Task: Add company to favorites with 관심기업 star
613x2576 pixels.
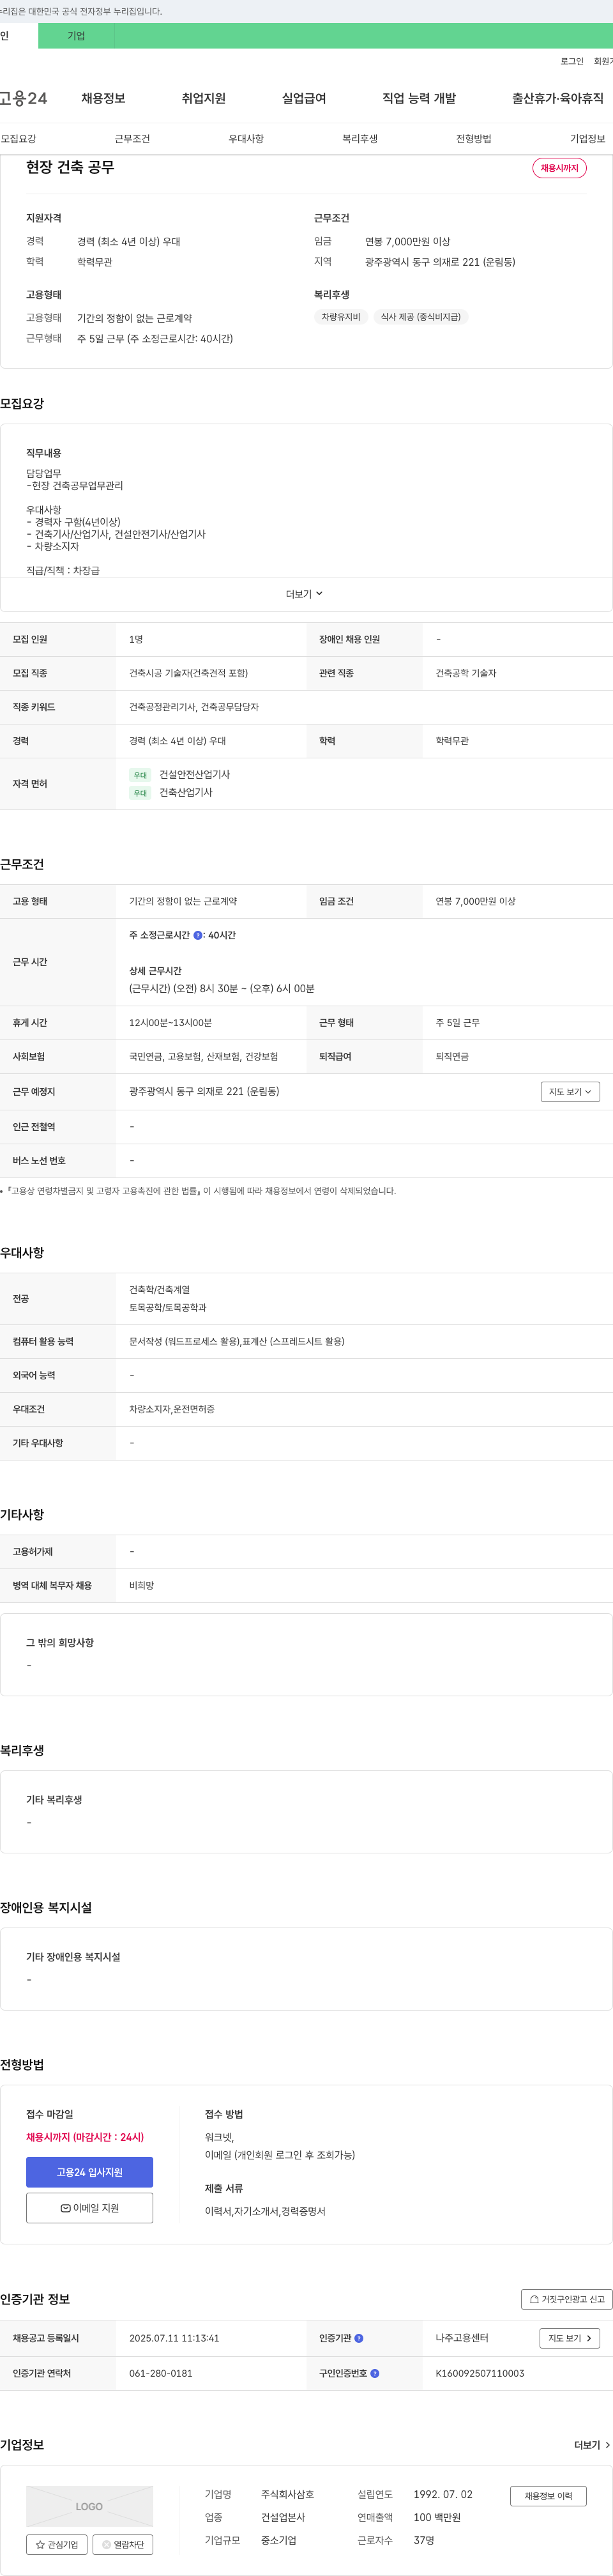Action: 57,2544
